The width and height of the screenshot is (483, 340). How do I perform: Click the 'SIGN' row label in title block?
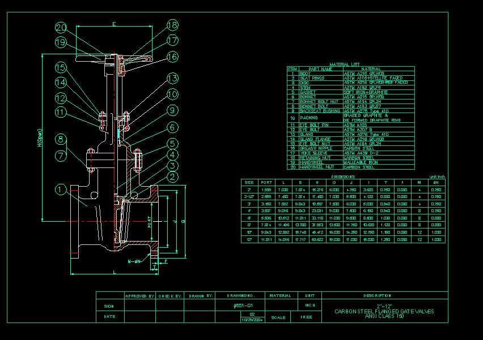(109, 306)
